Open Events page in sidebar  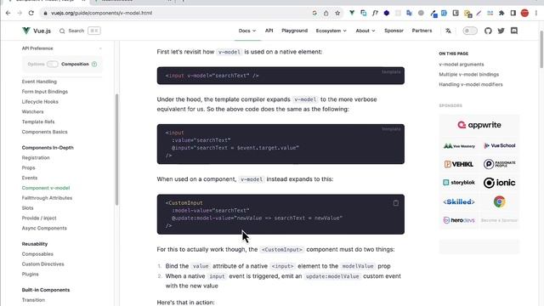click(30, 178)
